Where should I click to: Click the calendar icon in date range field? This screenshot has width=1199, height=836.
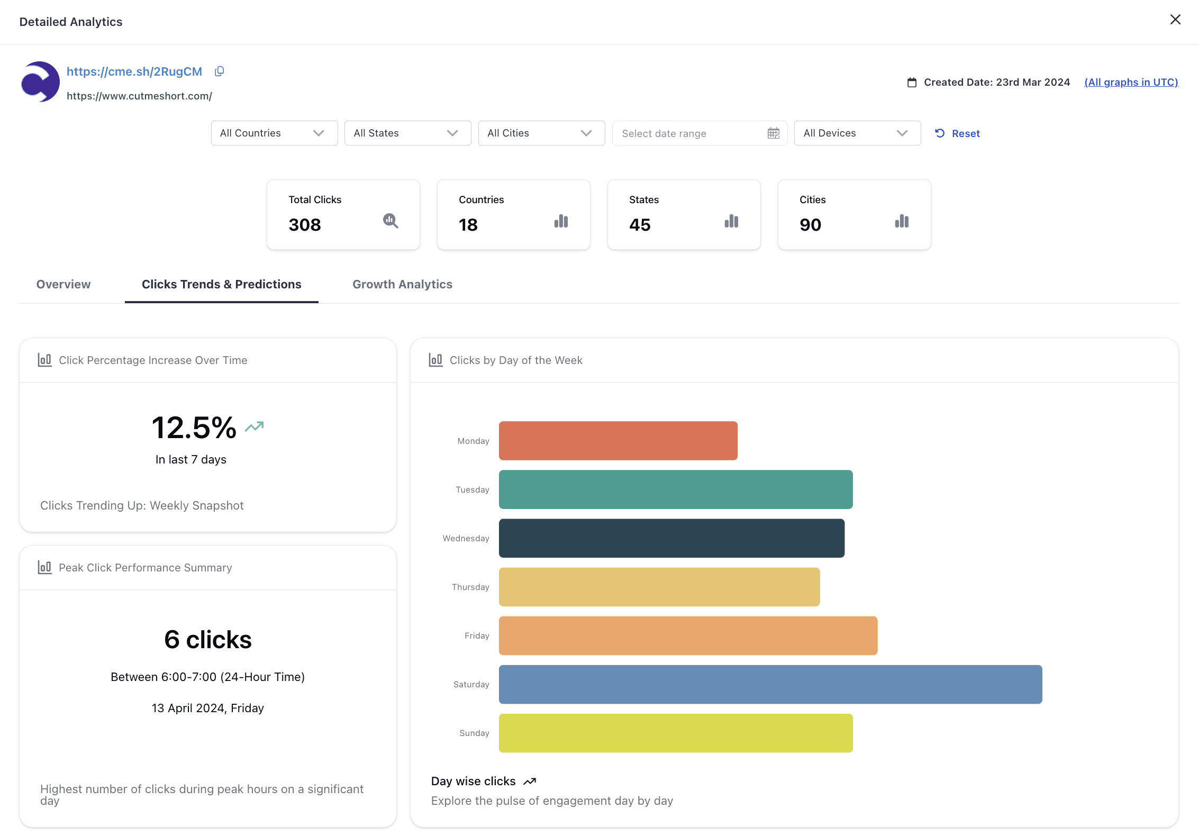tap(773, 133)
